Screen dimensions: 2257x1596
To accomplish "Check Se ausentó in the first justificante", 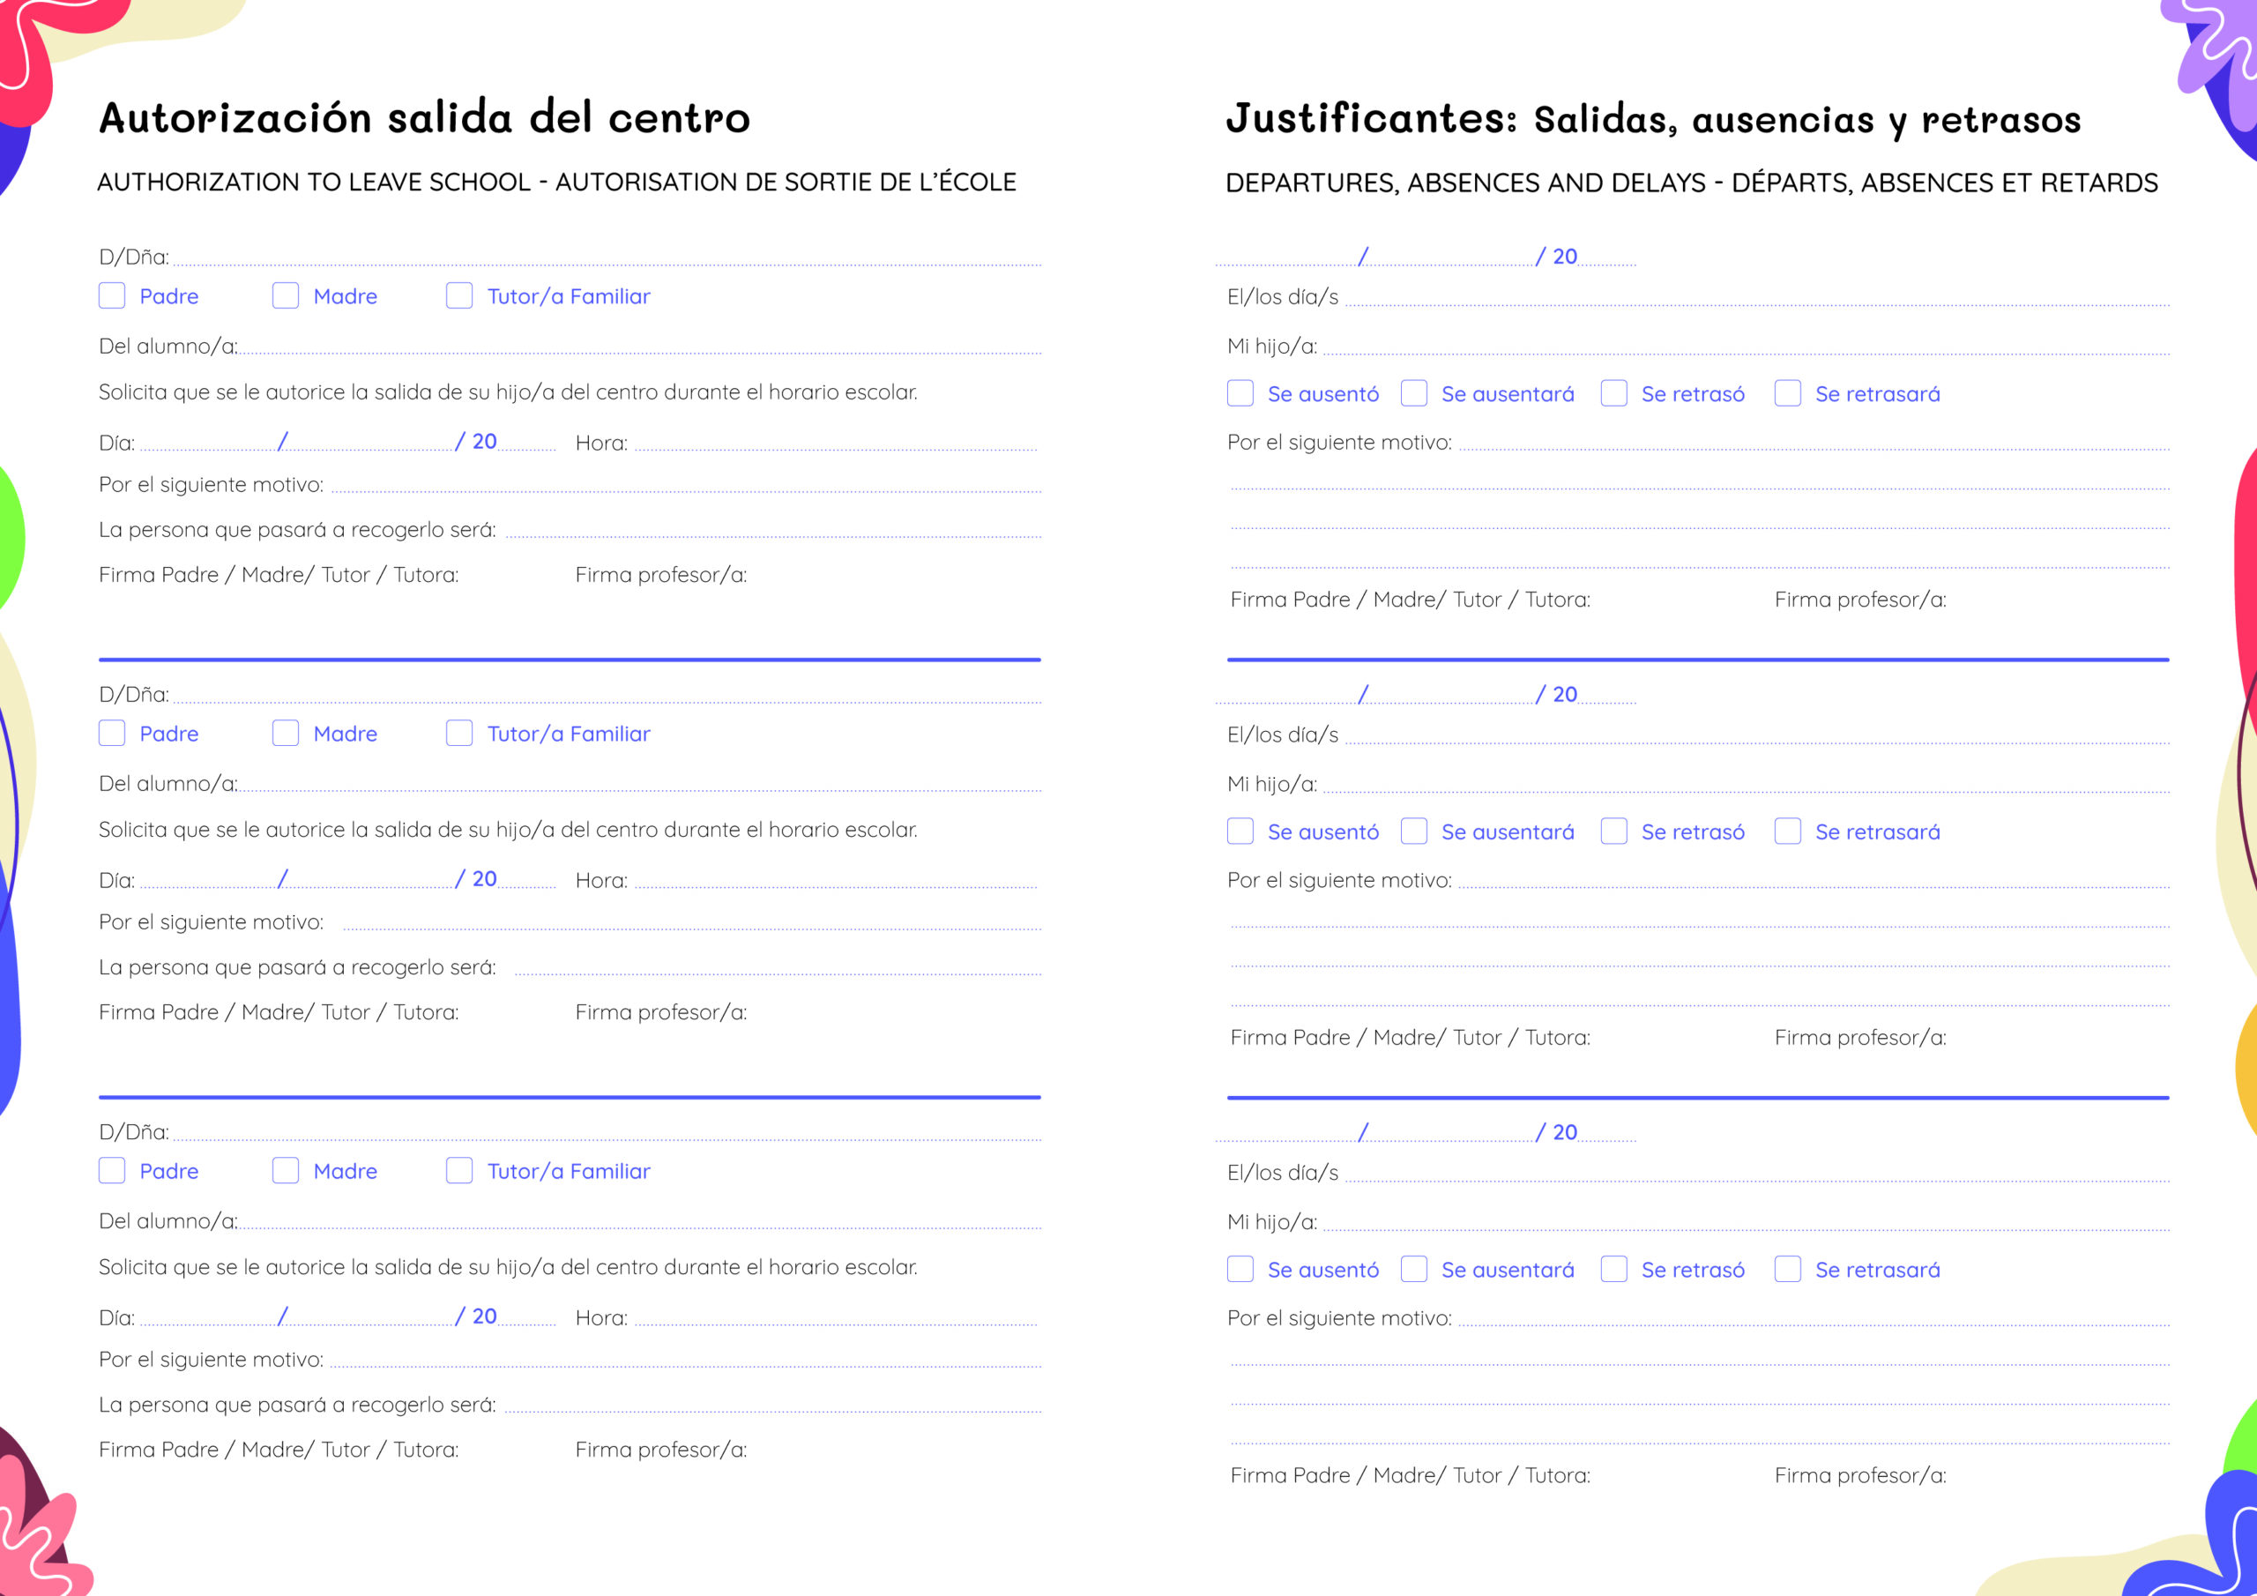I will click(1240, 393).
